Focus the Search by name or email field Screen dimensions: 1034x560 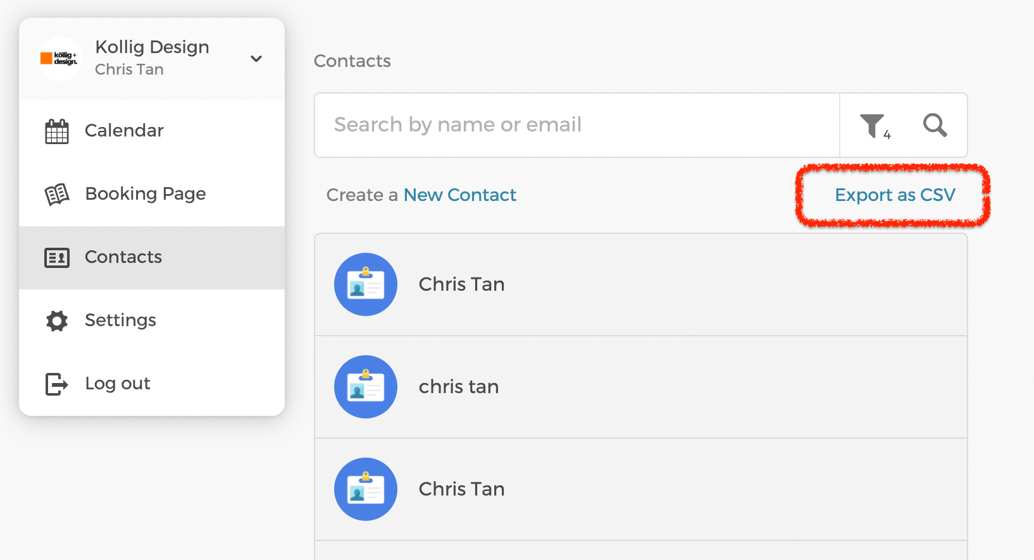577,125
